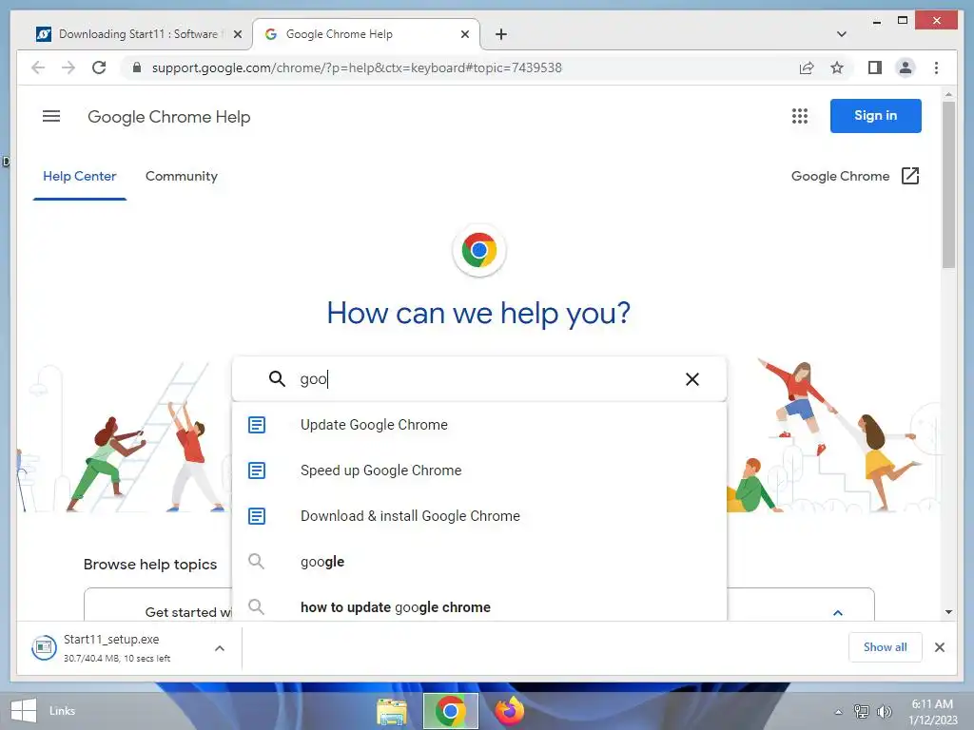
Task: Launch Firefox from taskbar
Action: point(510,711)
